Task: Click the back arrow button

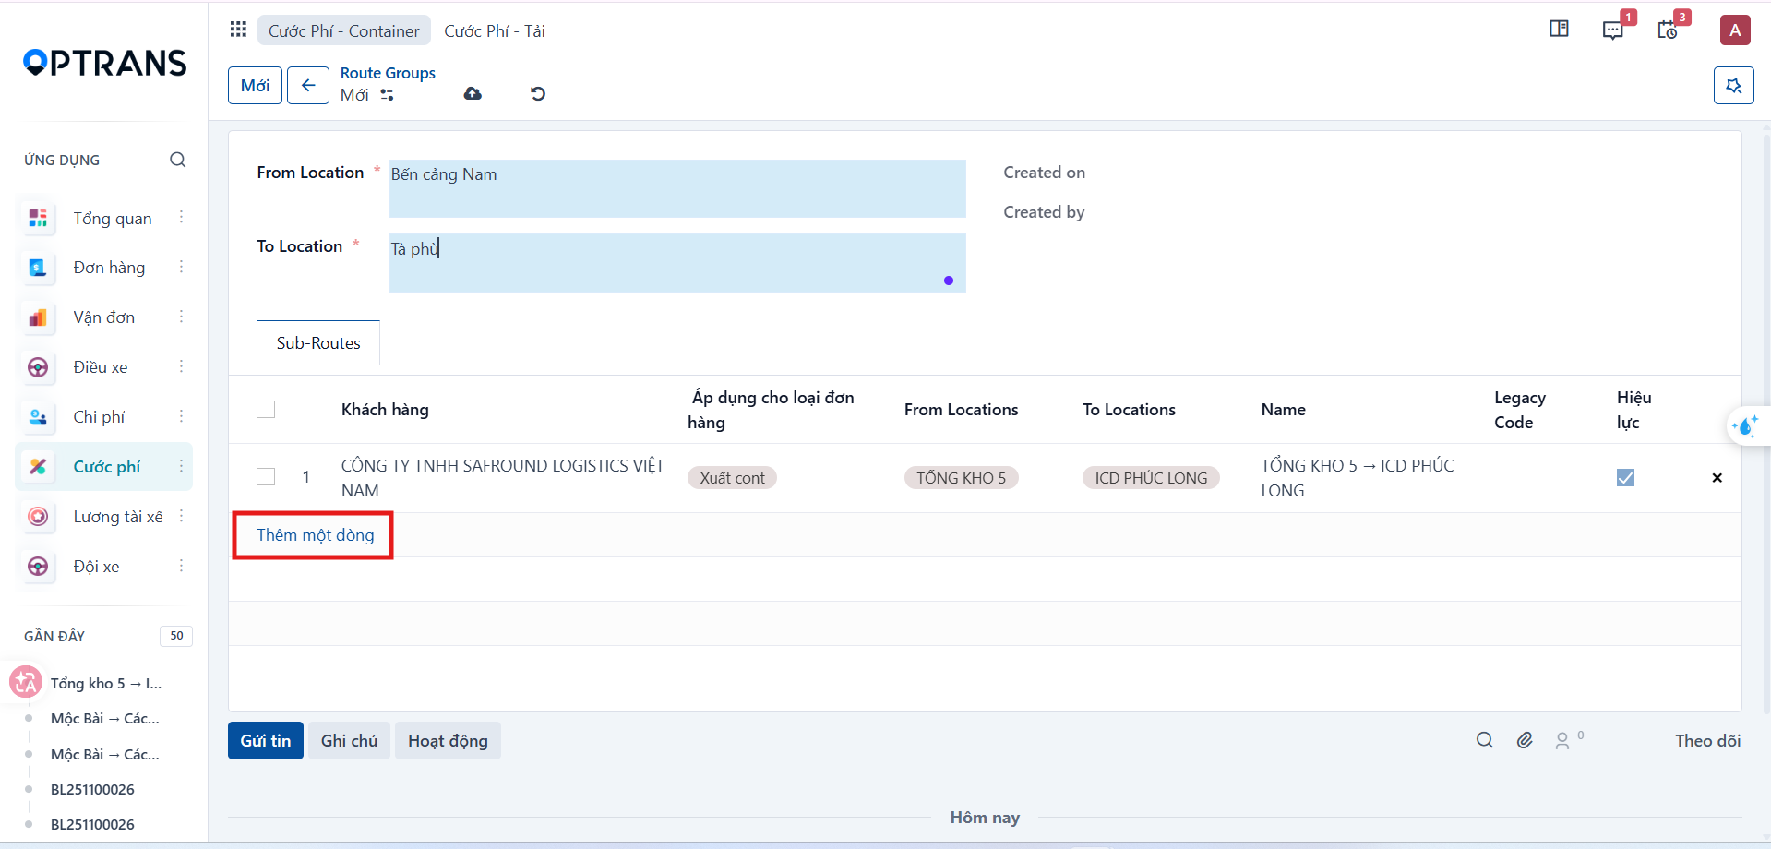Action: [308, 86]
